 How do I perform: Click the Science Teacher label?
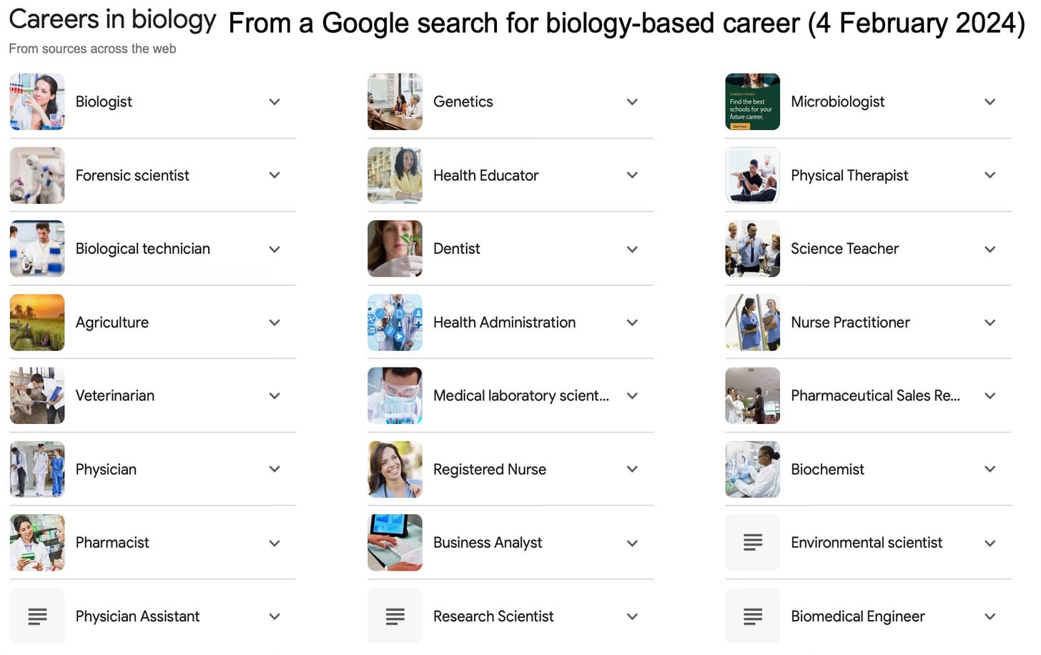[844, 249]
